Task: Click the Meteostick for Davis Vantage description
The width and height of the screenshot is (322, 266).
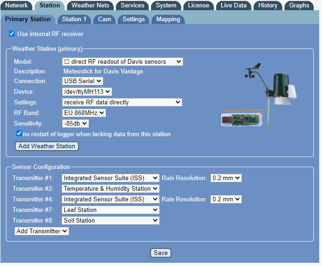Action: [103, 72]
